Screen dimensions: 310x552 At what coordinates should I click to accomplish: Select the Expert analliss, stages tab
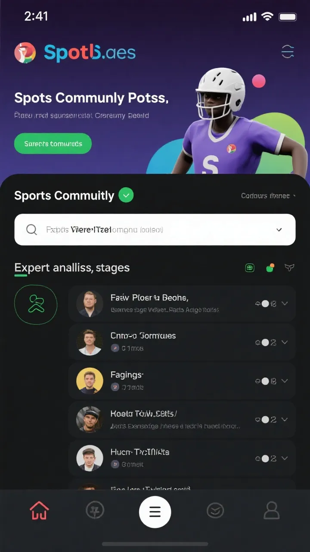pos(72,268)
